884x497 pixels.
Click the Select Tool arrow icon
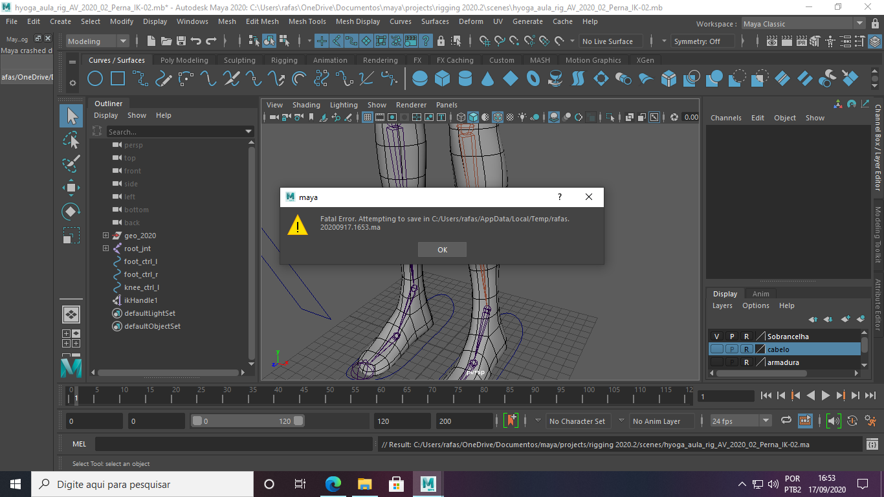[x=71, y=116]
